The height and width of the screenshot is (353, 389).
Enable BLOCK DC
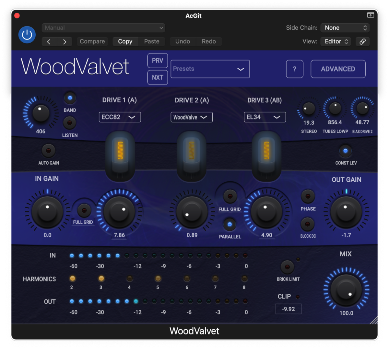coord(307,224)
